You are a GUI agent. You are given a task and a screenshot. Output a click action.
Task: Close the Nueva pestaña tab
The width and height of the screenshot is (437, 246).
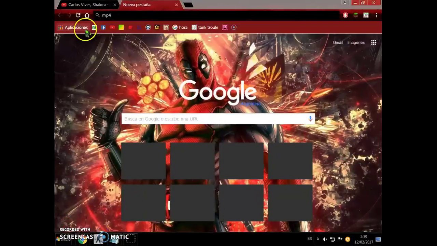coord(177,5)
